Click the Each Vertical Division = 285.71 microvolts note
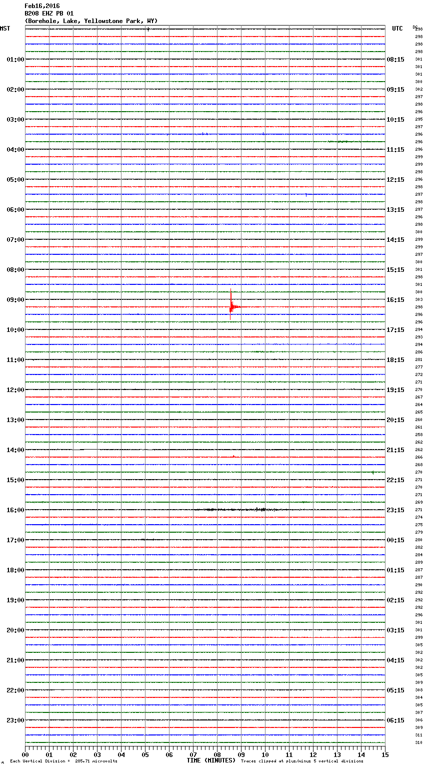425x768 pixels. point(63,761)
